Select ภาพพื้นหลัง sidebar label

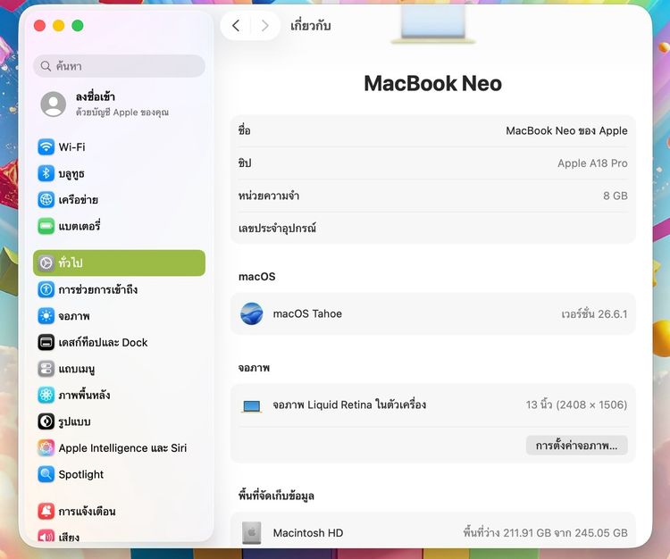[x=84, y=395]
